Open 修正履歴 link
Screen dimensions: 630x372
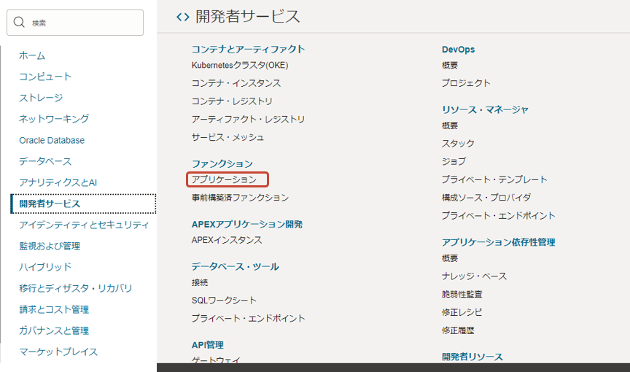[458, 330]
